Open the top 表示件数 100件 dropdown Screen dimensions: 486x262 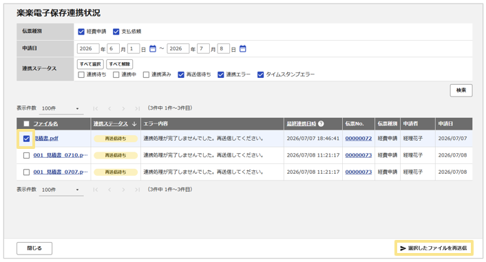point(61,109)
